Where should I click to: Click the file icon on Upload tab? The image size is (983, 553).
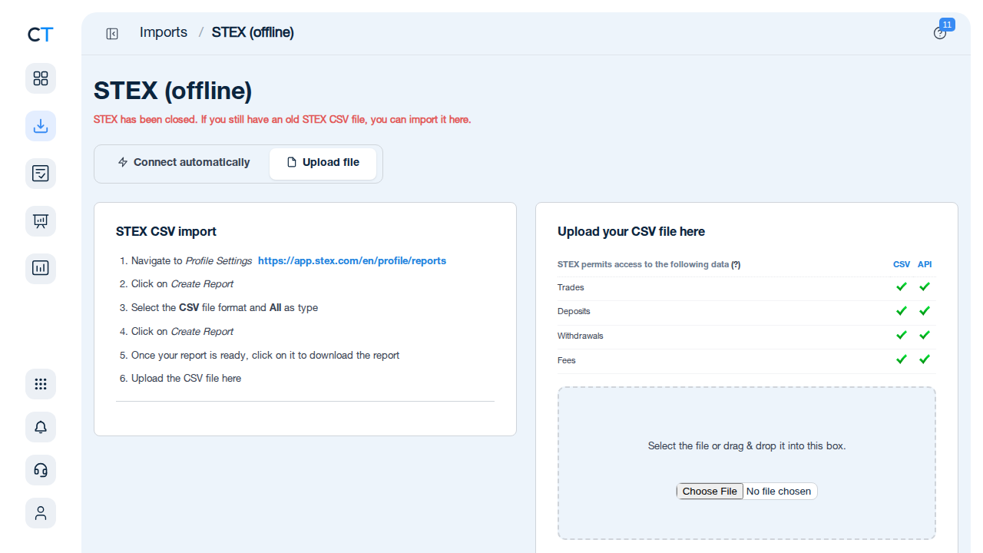coord(291,162)
